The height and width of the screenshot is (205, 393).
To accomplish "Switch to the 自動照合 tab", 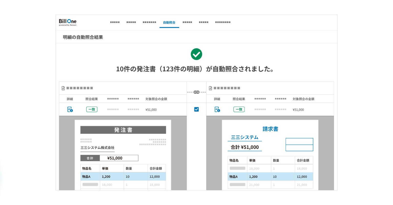I will [x=169, y=22].
